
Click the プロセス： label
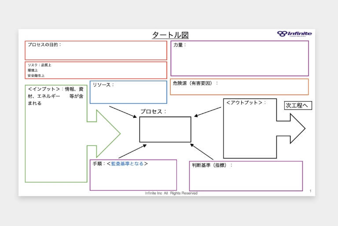pyautogui.click(x=153, y=112)
